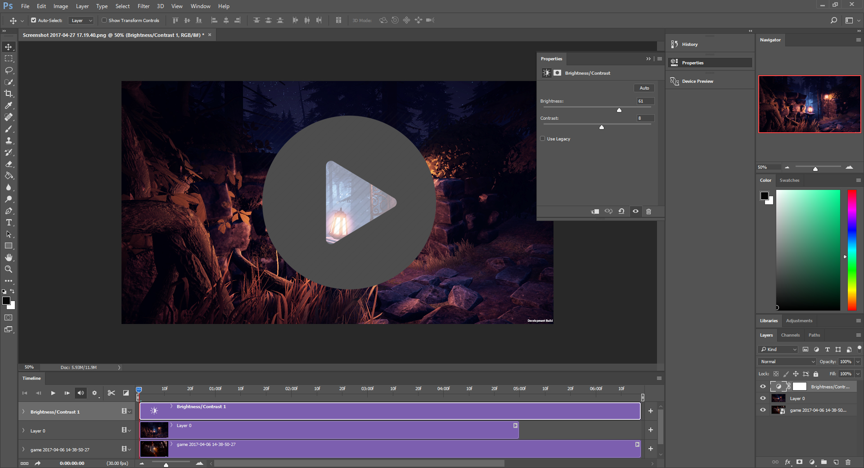Switch to the Adjustments tab
864x468 pixels.
pyautogui.click(x=799, y=321)
